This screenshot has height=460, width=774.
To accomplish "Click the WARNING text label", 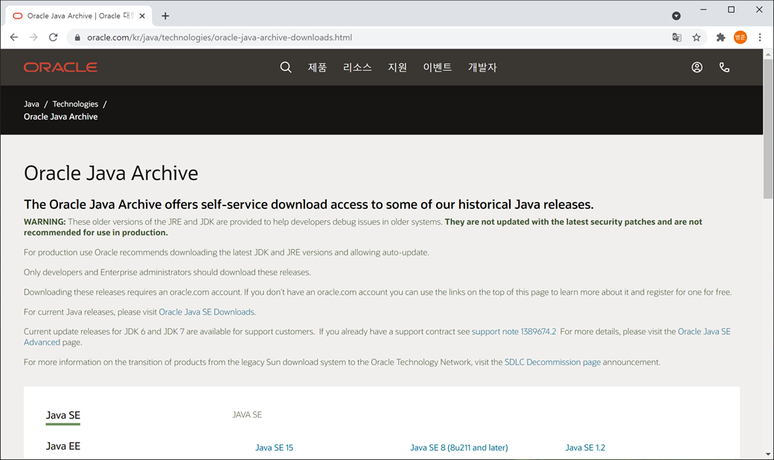I will point(45,222).
